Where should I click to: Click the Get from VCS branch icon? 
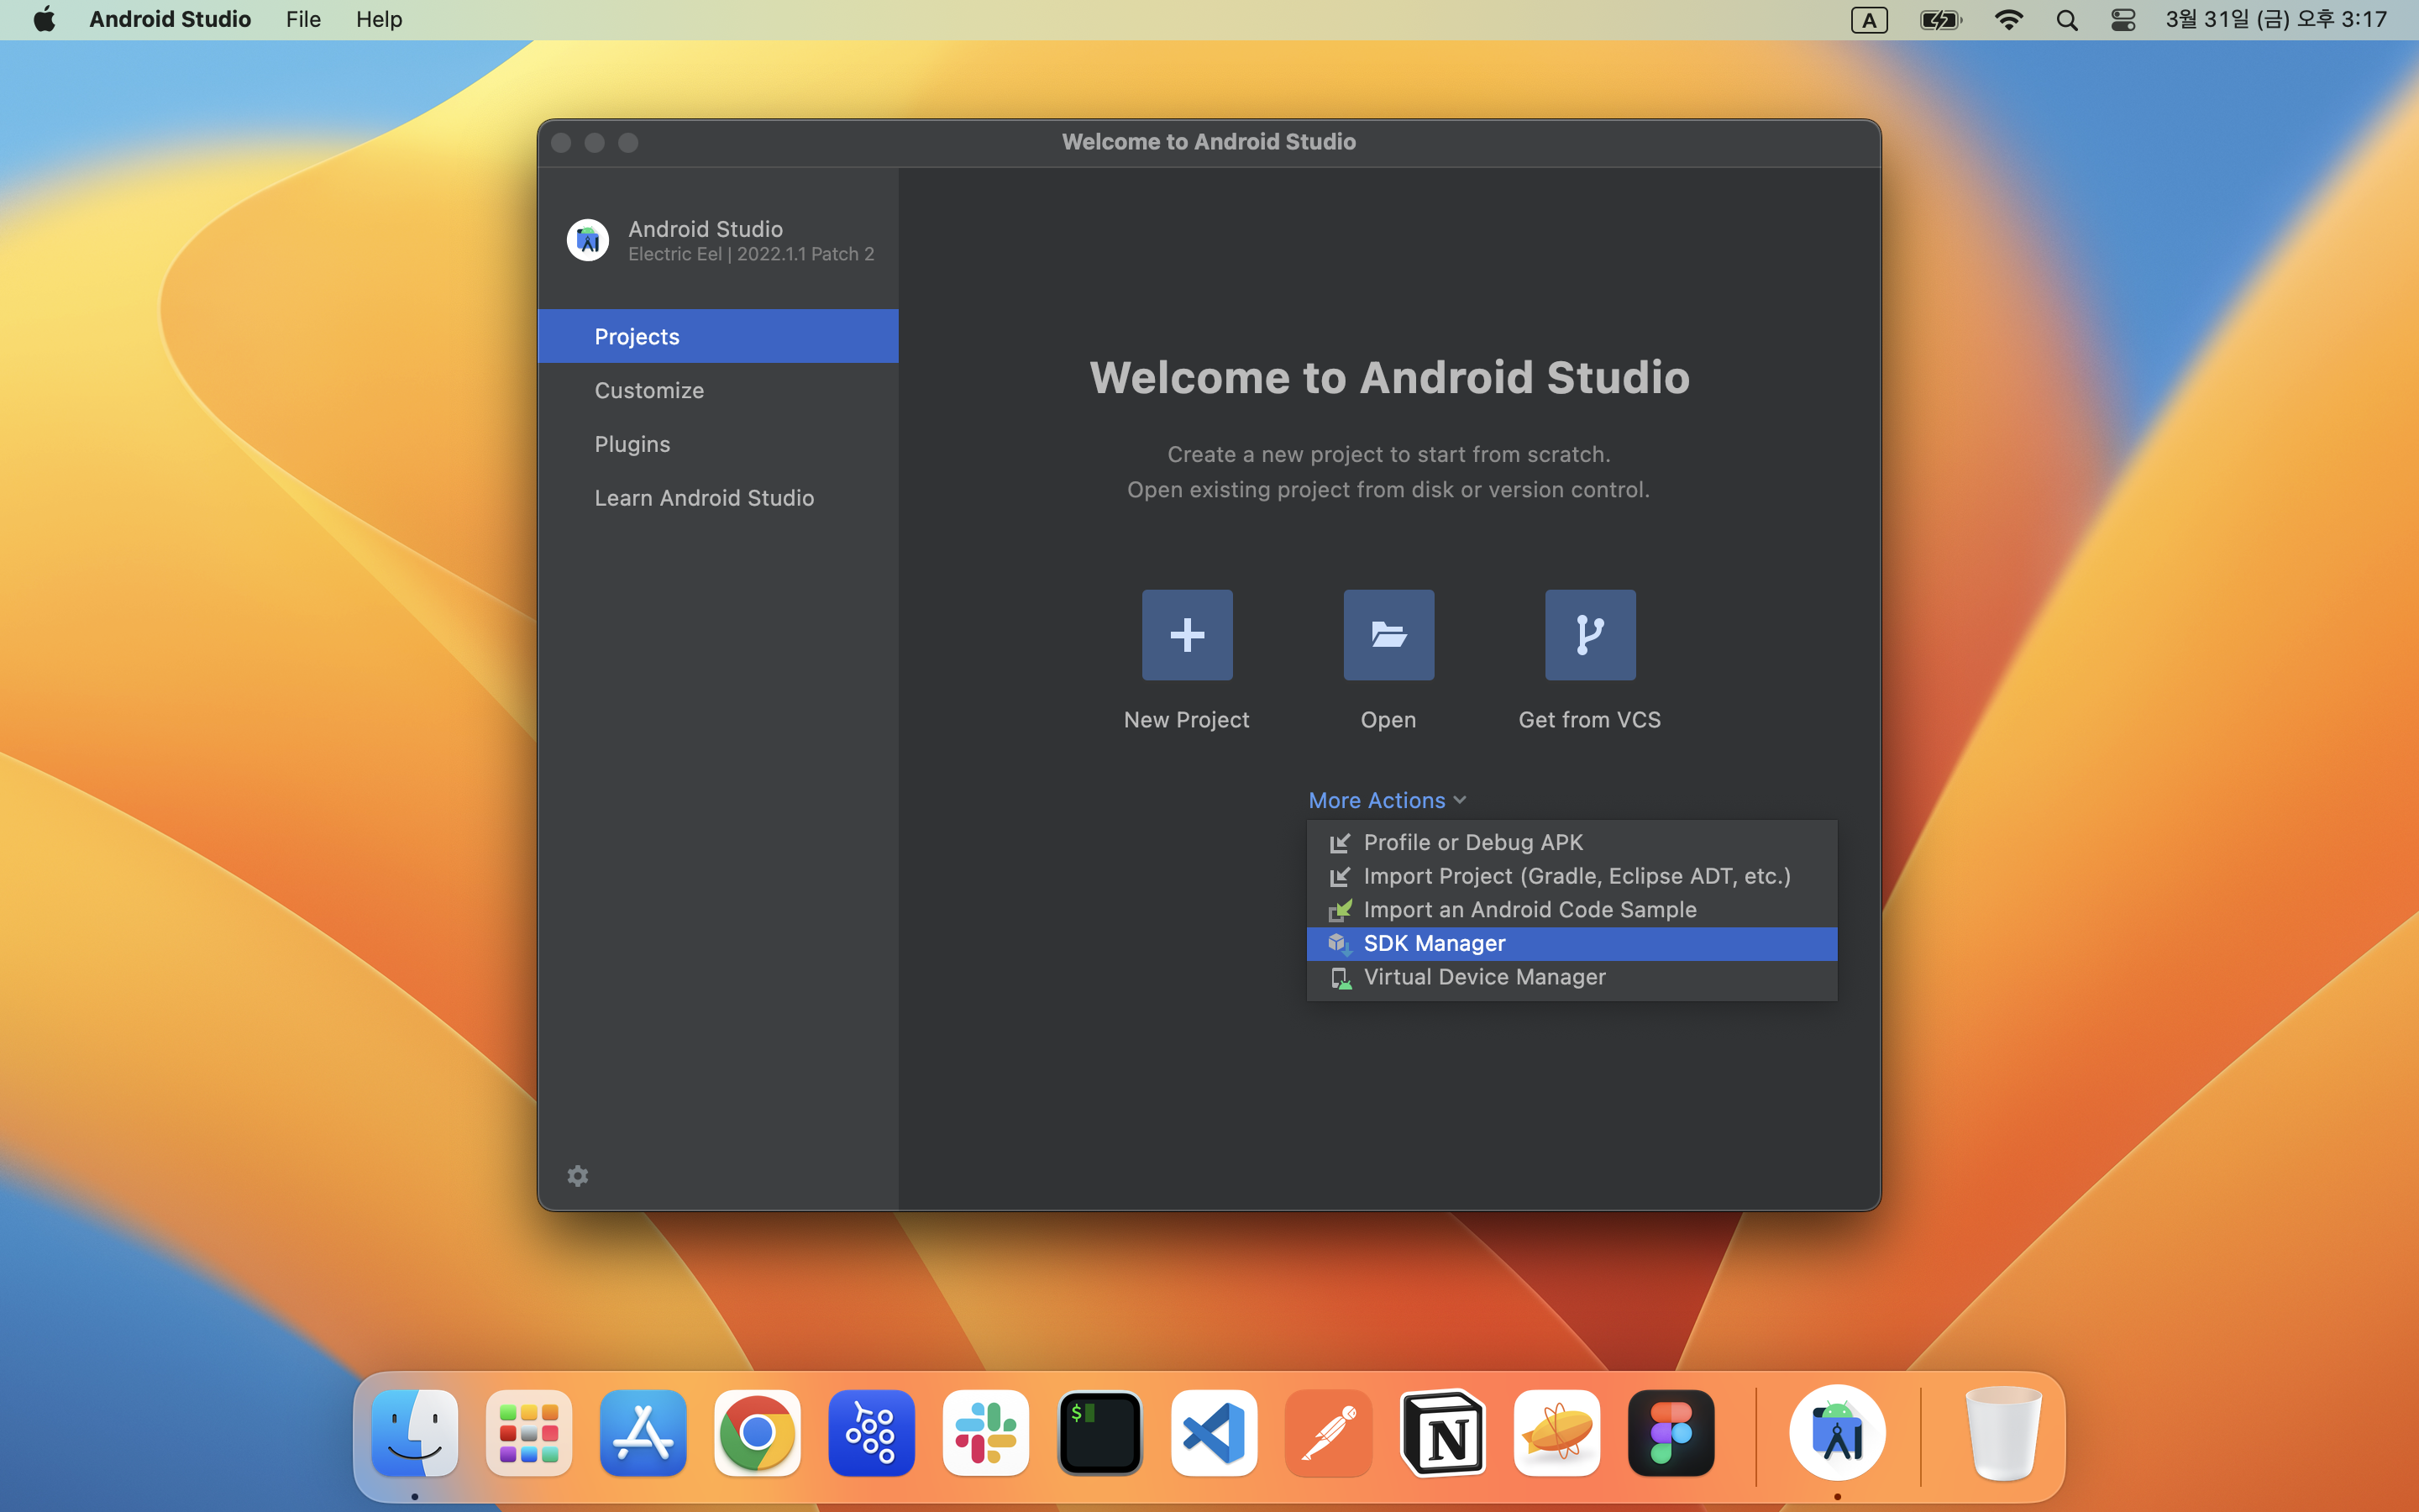[1590, 635]
